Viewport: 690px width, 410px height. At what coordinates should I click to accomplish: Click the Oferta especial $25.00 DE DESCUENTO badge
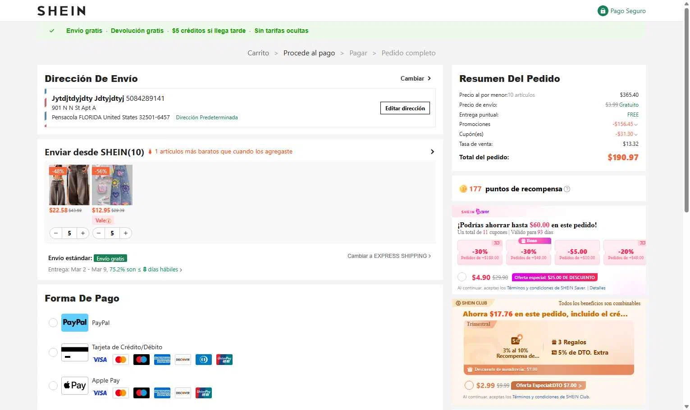(x=555, y=278)
